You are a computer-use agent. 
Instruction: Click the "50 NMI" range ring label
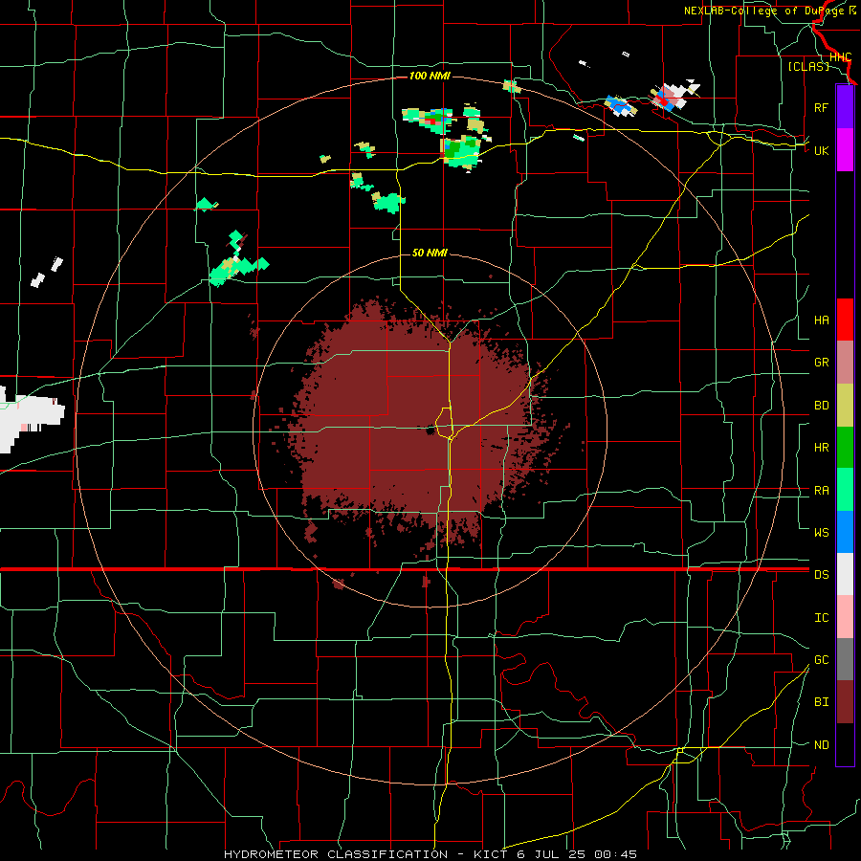click(430, 253)
